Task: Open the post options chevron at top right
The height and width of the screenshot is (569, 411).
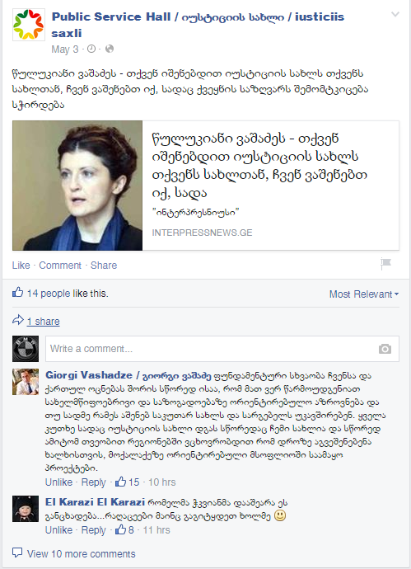Action: pyautogui.click(x=395, y=15)
